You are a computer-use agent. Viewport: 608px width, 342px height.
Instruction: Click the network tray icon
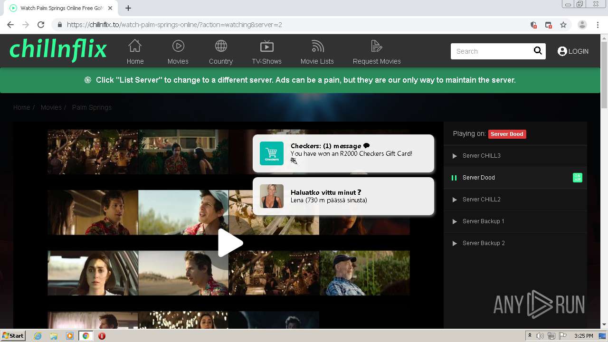(551, 336)
